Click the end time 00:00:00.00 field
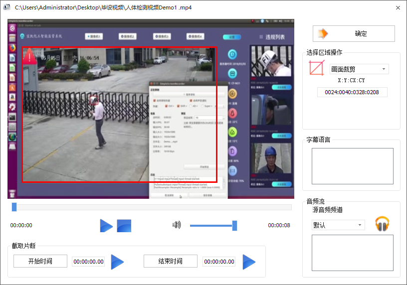 pyautogui.click(x=218, y=262)
